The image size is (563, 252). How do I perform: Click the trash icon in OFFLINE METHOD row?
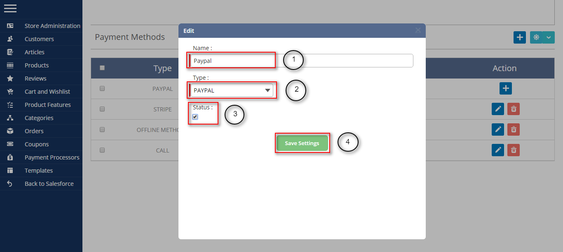tap(514, 129)
